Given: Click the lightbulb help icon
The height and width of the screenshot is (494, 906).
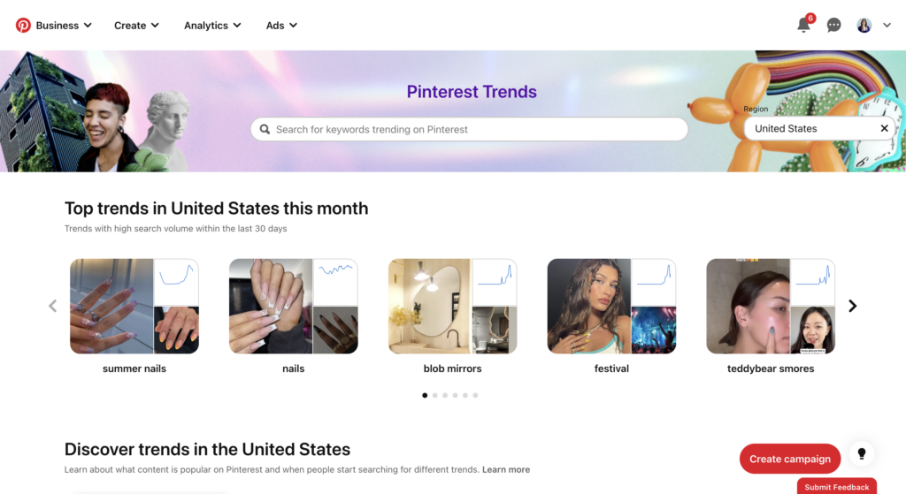Looking at the screenshot, I should click(862, 454).
